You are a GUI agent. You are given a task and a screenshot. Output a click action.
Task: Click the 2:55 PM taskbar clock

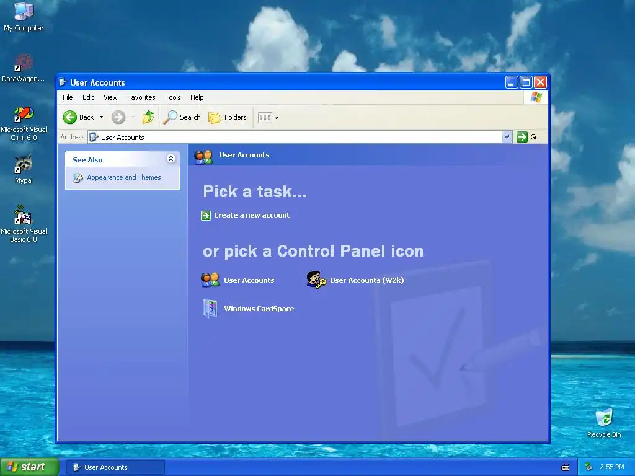611,467
